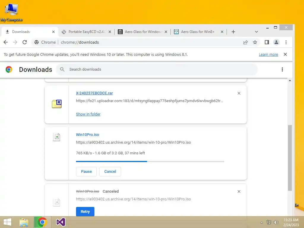
Task: Open the in-progress Win10Pro.iso link
Action: tap(88, 134)
